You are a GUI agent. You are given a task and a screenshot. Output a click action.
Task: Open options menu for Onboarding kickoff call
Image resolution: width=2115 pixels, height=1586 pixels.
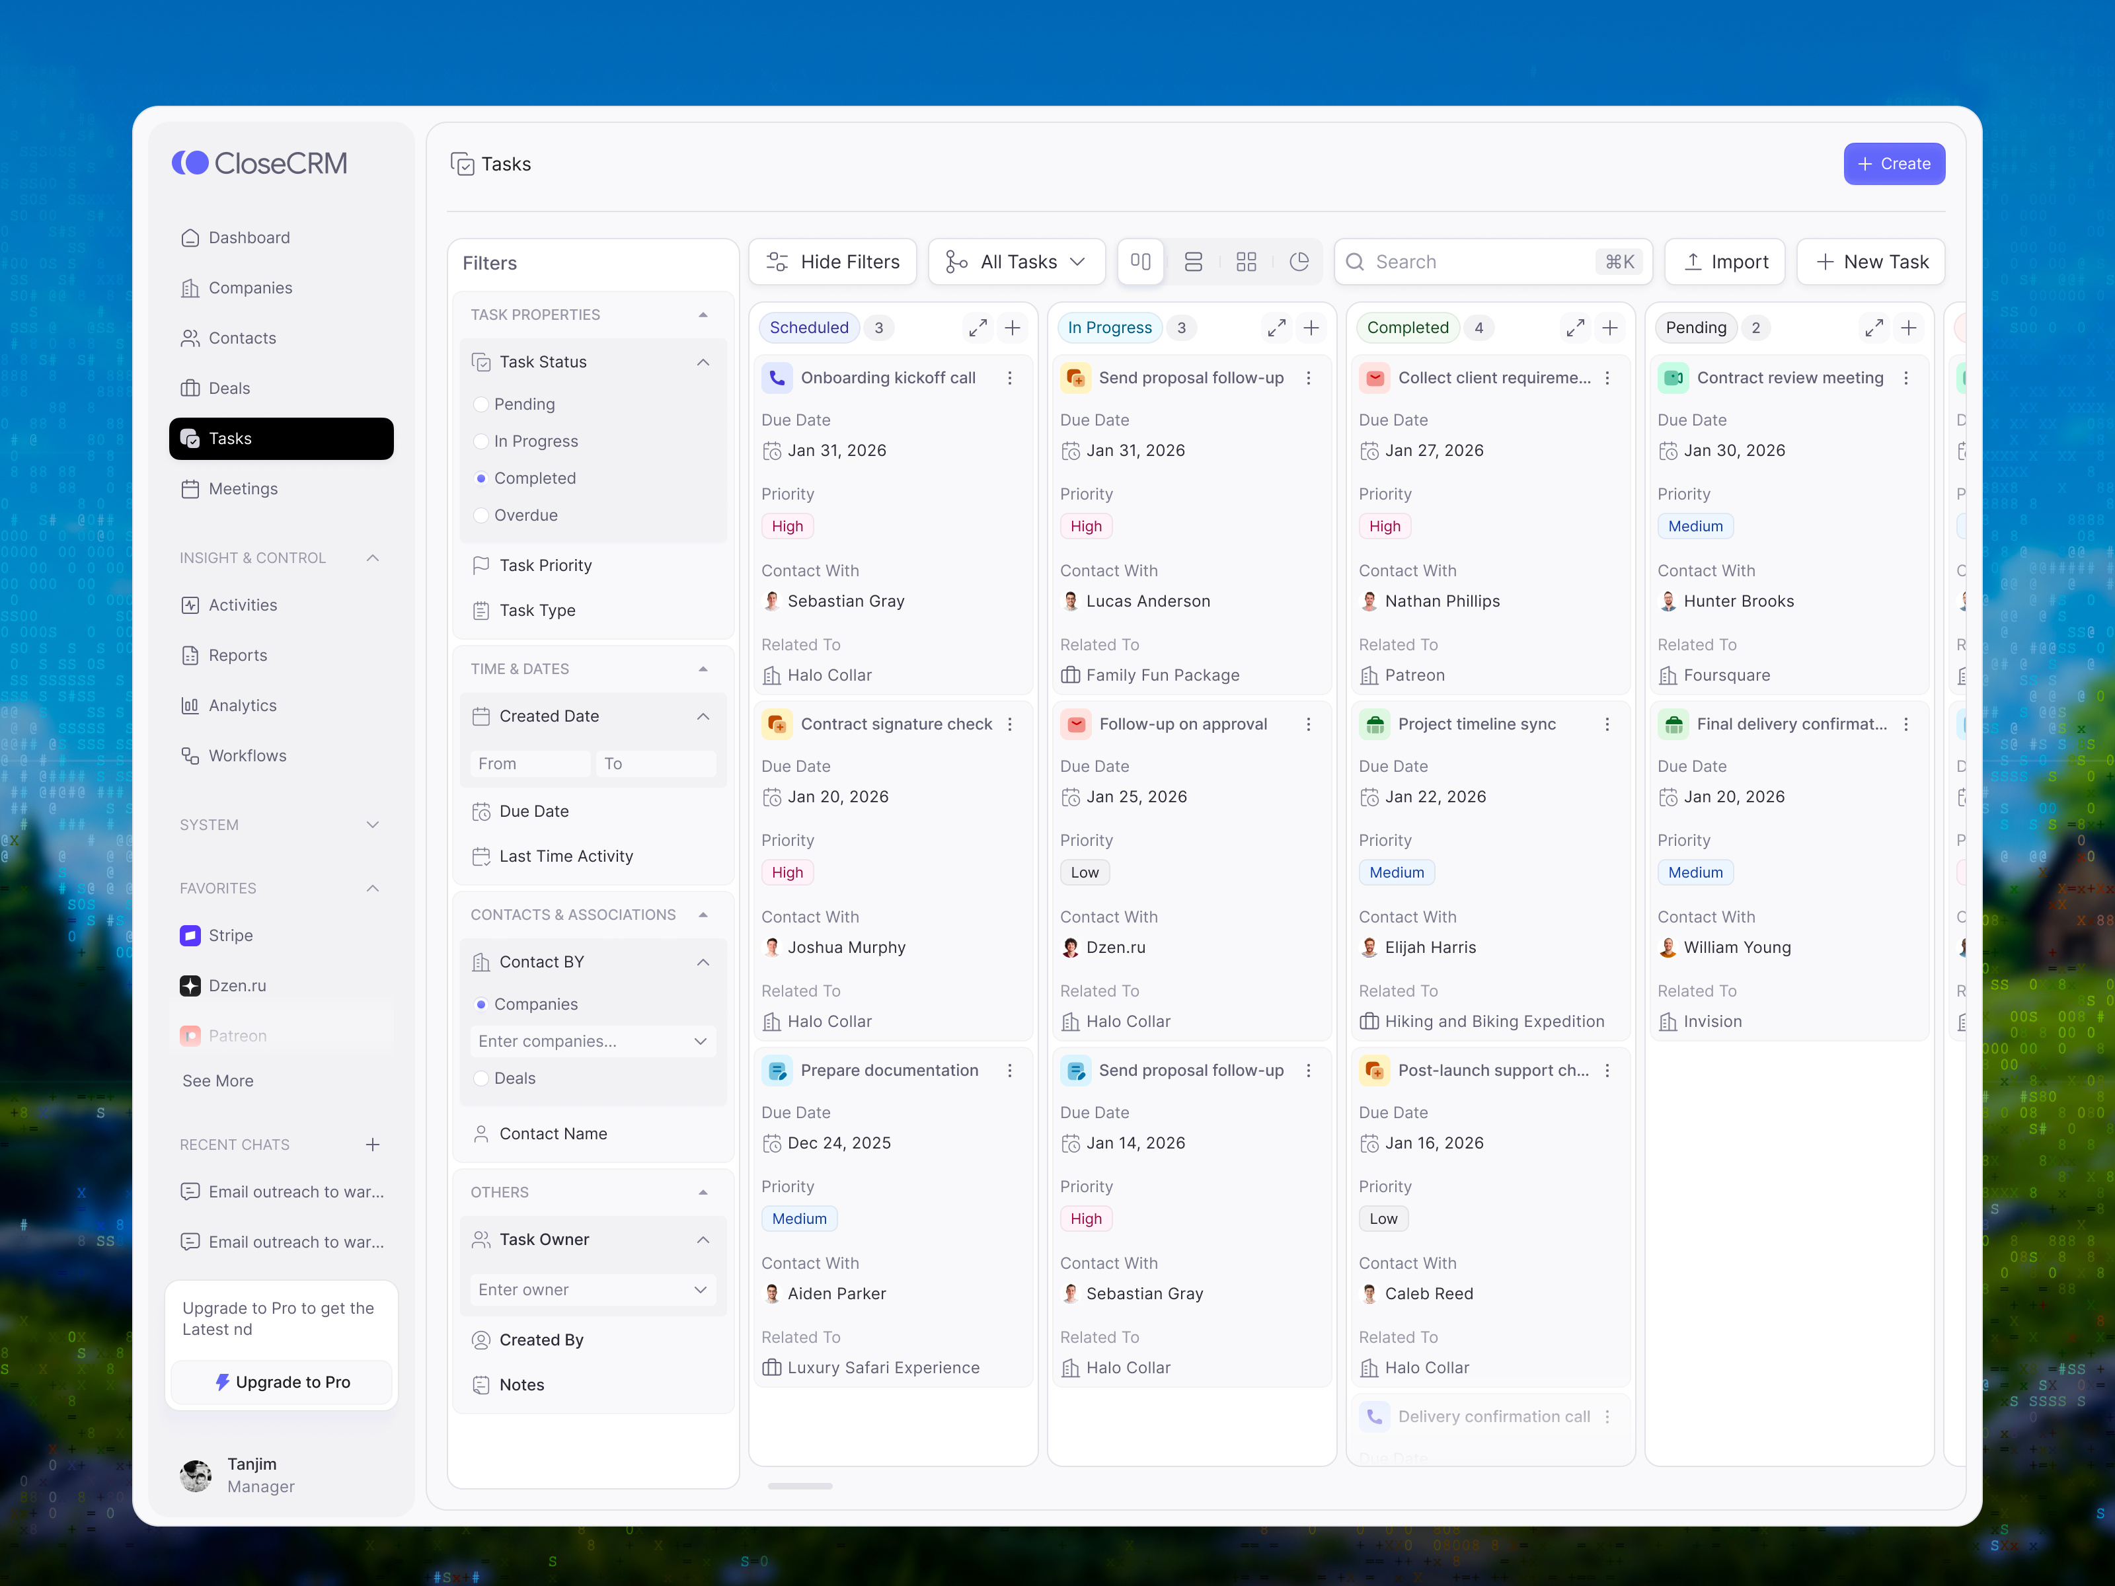pyautogui.click(x=1010, y=377)
